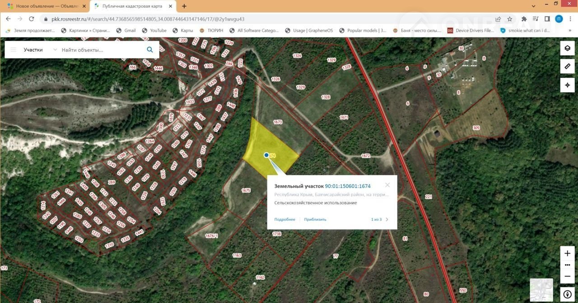Screen dimensions: 578x303
Task: Select the ruler measurement tool
Action: [x=567, y=66]
